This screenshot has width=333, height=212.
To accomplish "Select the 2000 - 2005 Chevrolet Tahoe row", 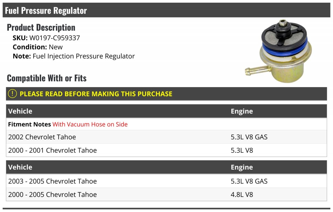I will 52,195.
